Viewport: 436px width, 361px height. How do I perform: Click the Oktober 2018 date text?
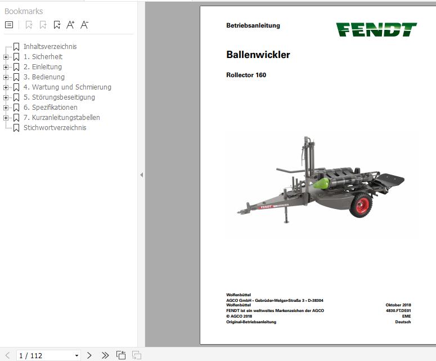(398, 305)
